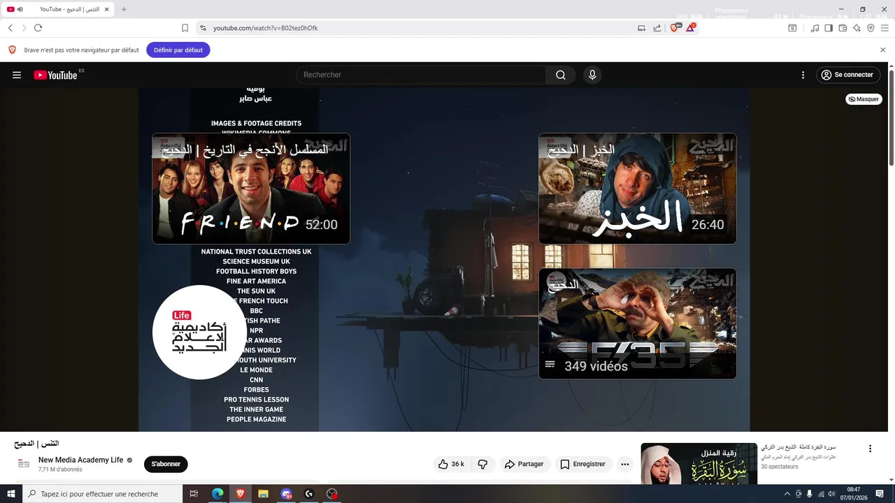Click the small channel avatar below video
The width and height of the screenshot is (895, 503).
point(24,464)
